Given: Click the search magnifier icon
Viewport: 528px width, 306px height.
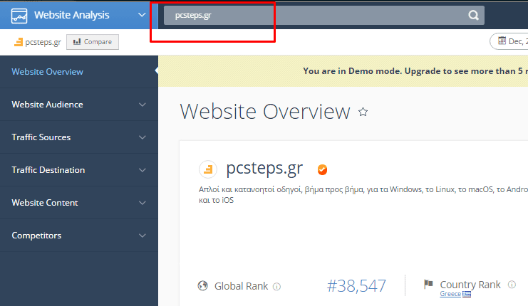Looking at the screenshot, I should pos(473,15).
